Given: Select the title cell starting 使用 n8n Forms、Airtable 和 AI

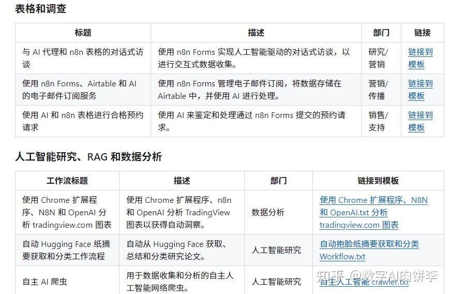Looking at the screenshot, I should point(83,90).
